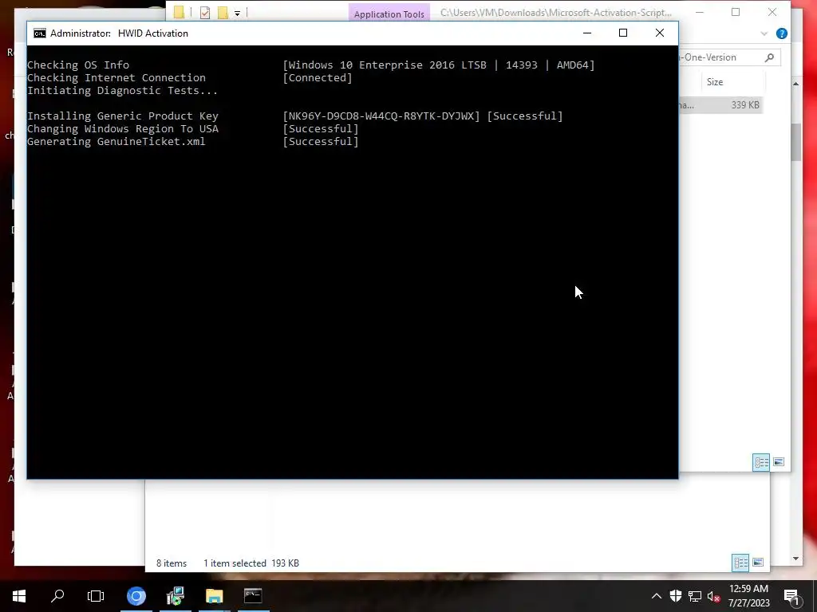Click the Checking Internet Connection console line

point(190,77)
